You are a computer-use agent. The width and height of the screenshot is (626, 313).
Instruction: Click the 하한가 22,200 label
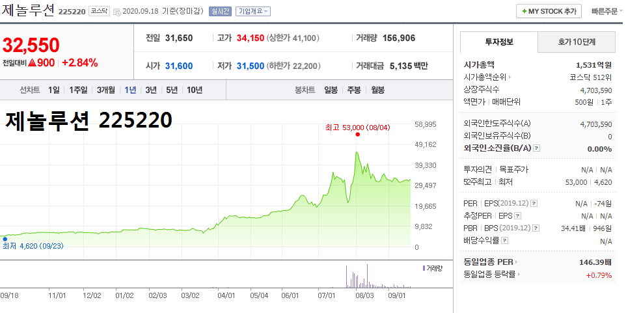click(x=293, y=66)
